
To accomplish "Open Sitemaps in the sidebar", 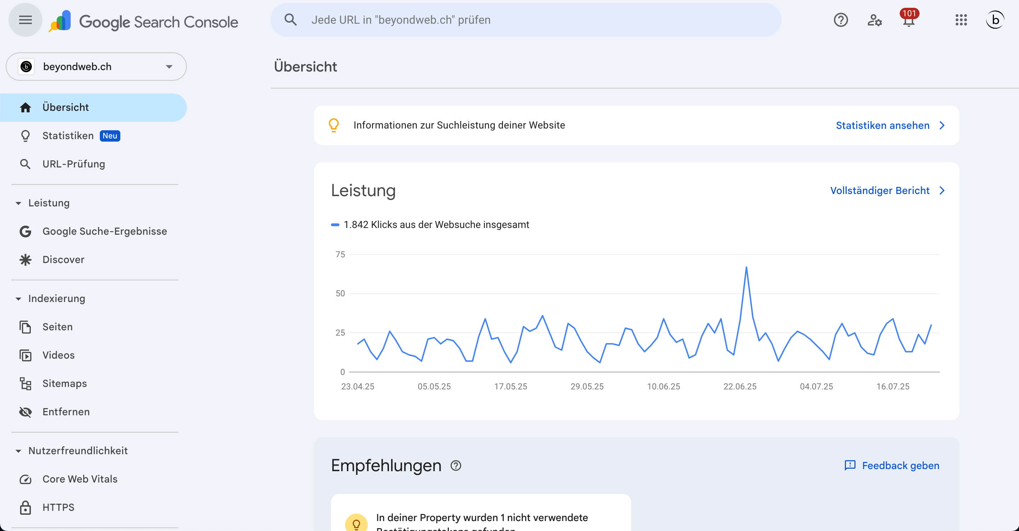I will click(93, 383).
